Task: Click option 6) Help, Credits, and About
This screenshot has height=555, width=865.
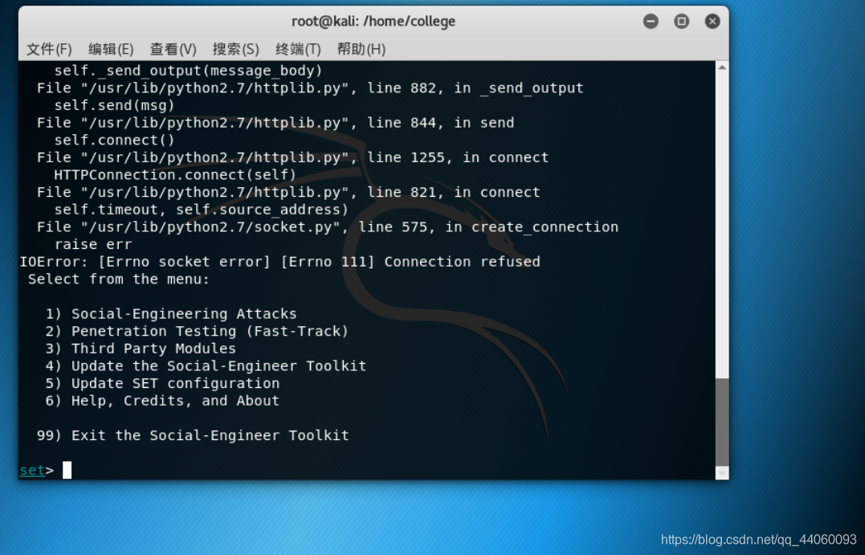Action: pyautogui.click(x=162, y=401)
